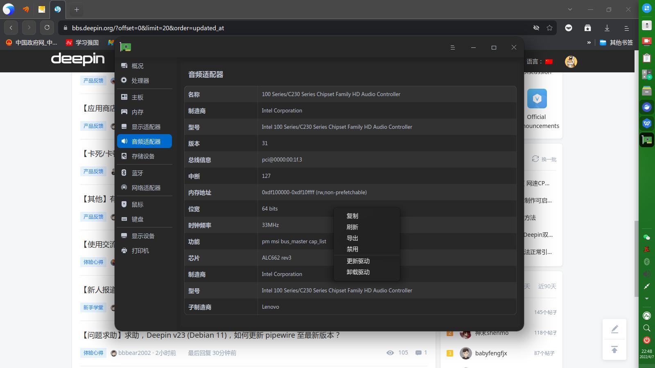This screenshot has height=368, width=655.
Task: Open 存储设备 storage devices section
Action: coord(145,156)
